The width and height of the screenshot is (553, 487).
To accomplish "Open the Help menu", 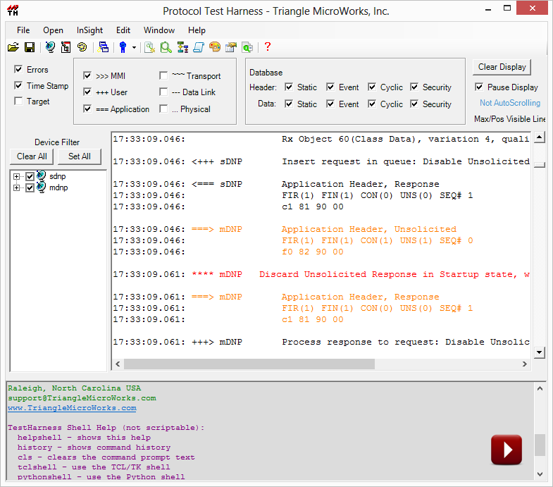I will 197,30.
